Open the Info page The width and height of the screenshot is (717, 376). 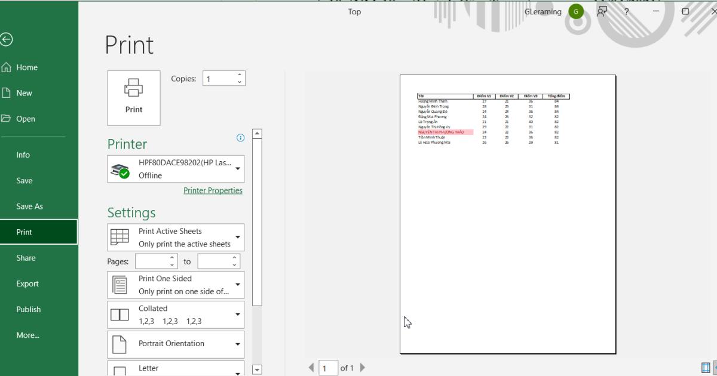click(39, 155)
